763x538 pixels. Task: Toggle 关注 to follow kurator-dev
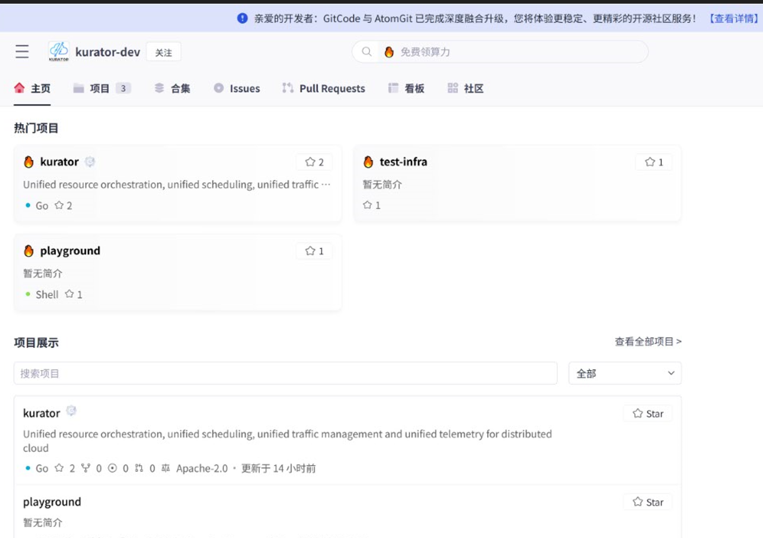pyautogui.click(x=164, y=52)
